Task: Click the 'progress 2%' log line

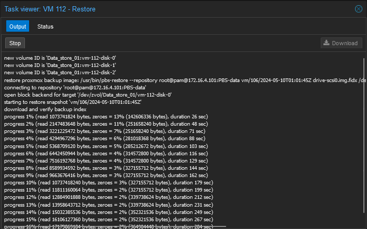Action: tap(106, 124)
